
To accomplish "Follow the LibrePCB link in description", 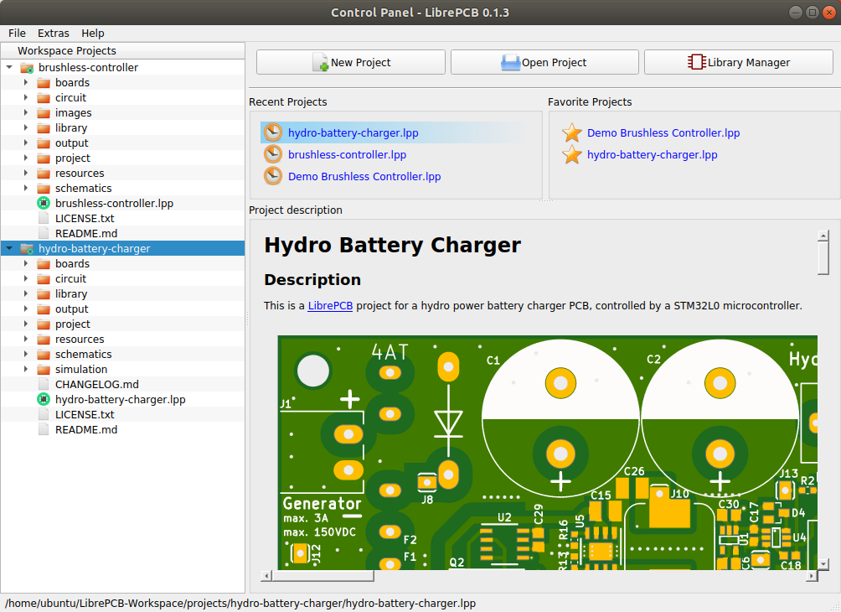I will coord(330,306).
